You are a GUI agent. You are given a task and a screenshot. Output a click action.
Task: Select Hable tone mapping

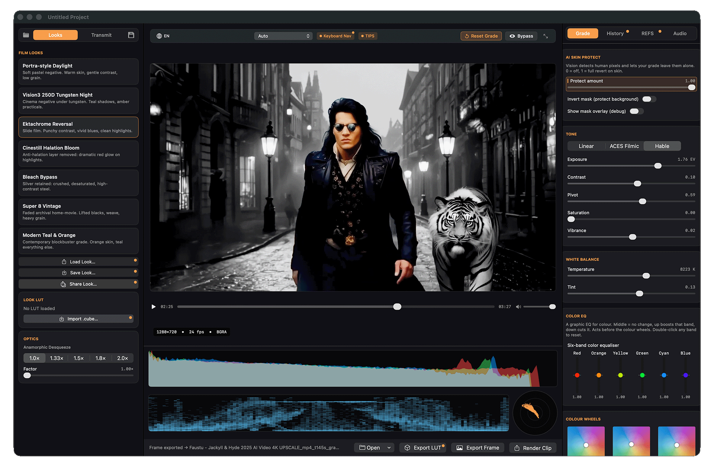662,146
